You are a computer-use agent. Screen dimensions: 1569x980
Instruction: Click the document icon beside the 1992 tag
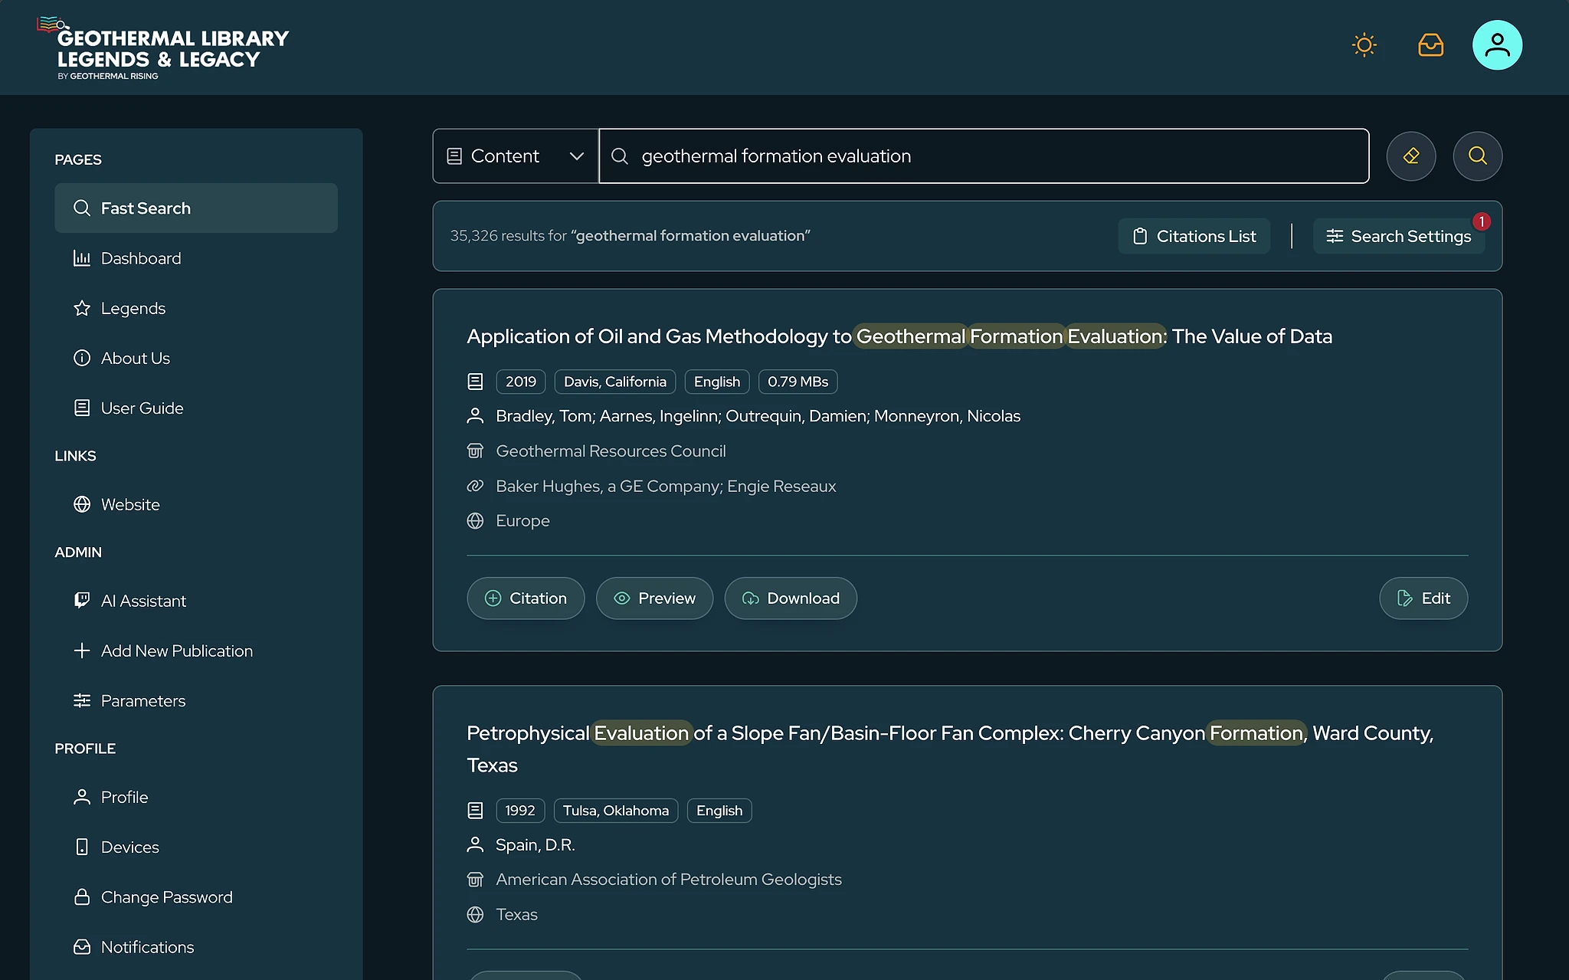click(475, 810)
